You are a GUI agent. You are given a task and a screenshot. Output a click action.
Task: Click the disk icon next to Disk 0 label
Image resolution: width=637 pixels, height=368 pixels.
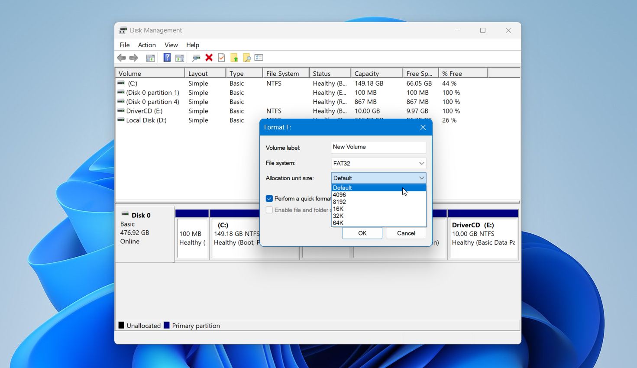pyautogui.click(x=125, y=214)
